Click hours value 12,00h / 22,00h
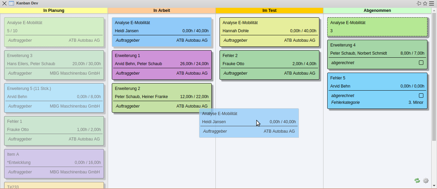Screen dimensions: 437x189 click(194, 97)
